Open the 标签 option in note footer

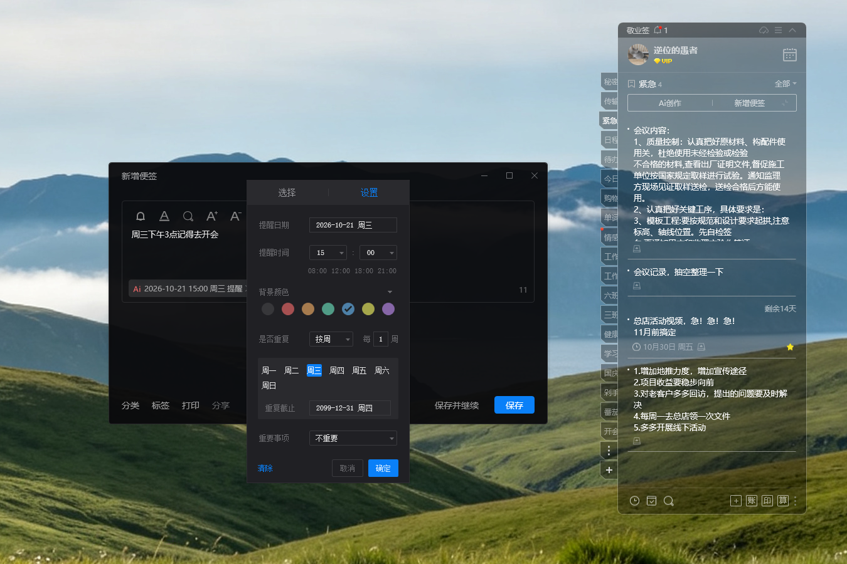coord(161,405)
